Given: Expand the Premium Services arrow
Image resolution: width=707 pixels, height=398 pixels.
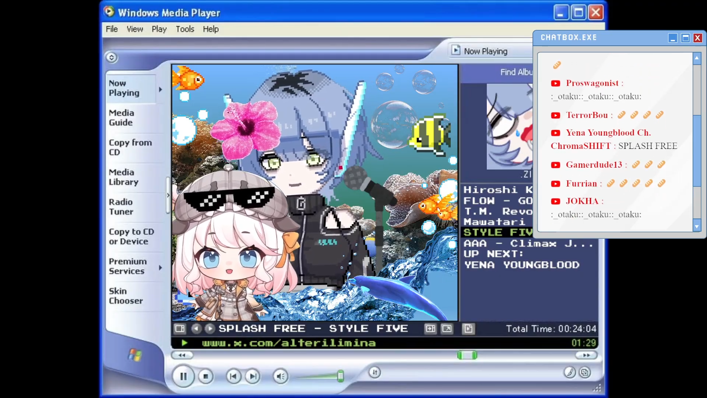Looking at the screenshot, I should pos(161,268).
